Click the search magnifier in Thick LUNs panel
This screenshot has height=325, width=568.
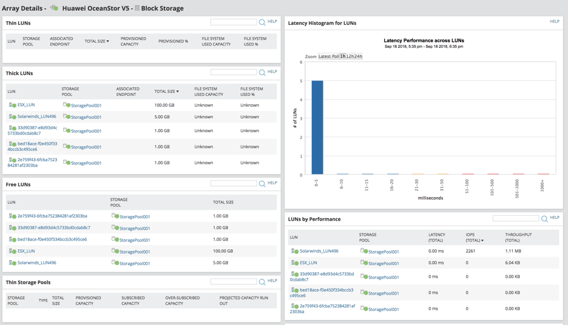coord(262,73)
